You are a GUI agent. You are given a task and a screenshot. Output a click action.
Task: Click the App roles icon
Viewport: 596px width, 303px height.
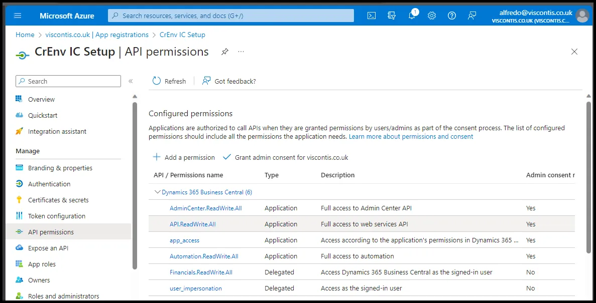point(19,264)
